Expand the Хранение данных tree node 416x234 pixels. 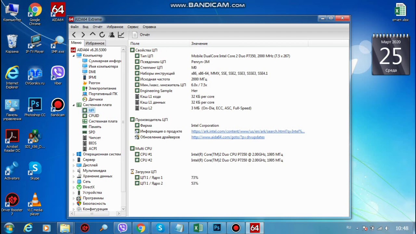tap(73, 176)
